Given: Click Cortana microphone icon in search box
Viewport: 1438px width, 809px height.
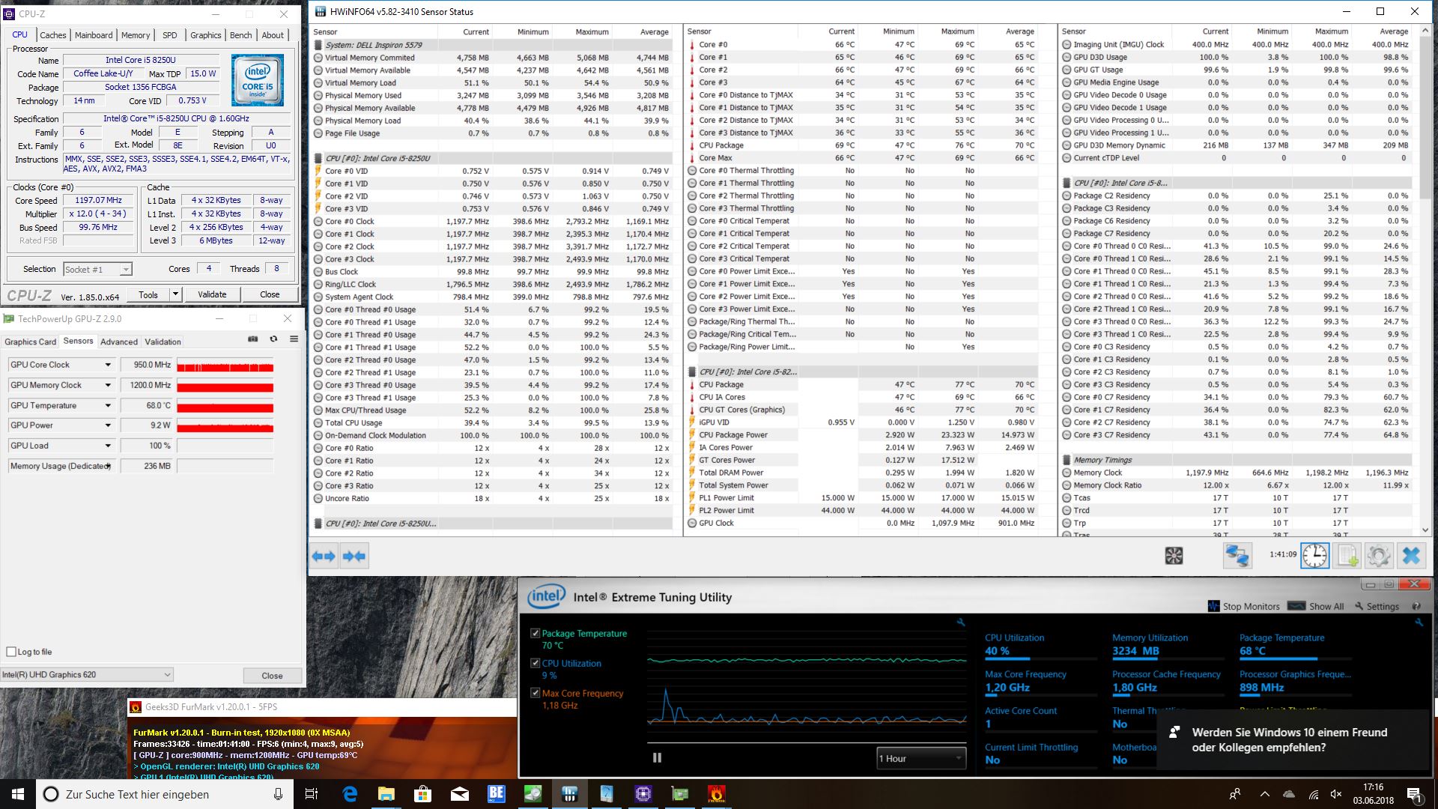Looking at the screenshot, I should tap(278, 794).
